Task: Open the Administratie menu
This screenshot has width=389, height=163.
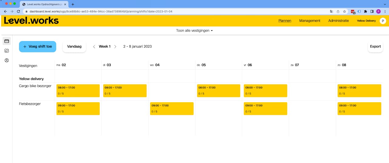Action: pyautogui.click(x=339, y=21)
